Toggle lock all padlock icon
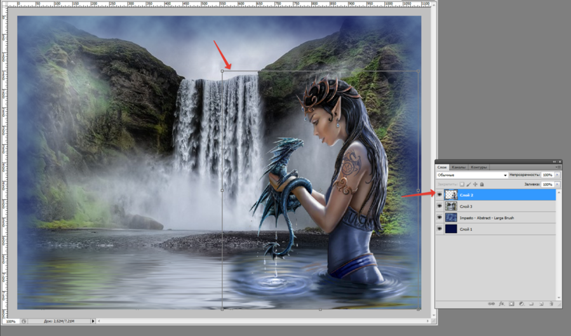The width and height of the screenshot is (571, 336). tap(482, 185)
